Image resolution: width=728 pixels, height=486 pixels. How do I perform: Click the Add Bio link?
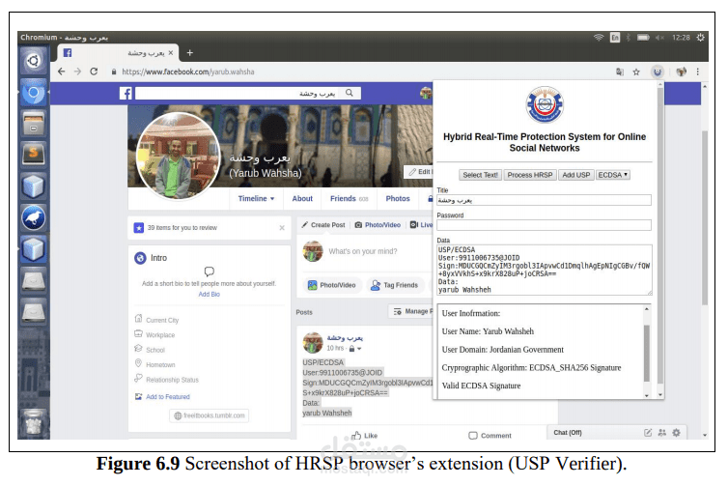[x=209, y=294]
